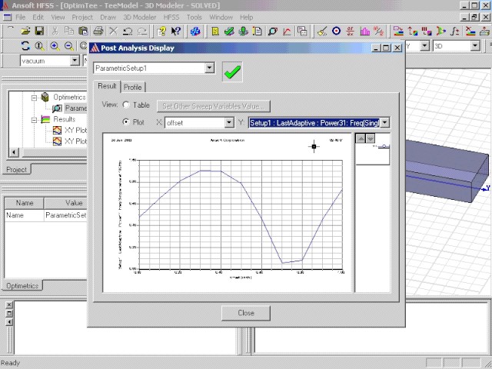The height and width of the screenshot is (369, 492).
Task: Click the green arrow field plot icon
Action: point(440,31)
